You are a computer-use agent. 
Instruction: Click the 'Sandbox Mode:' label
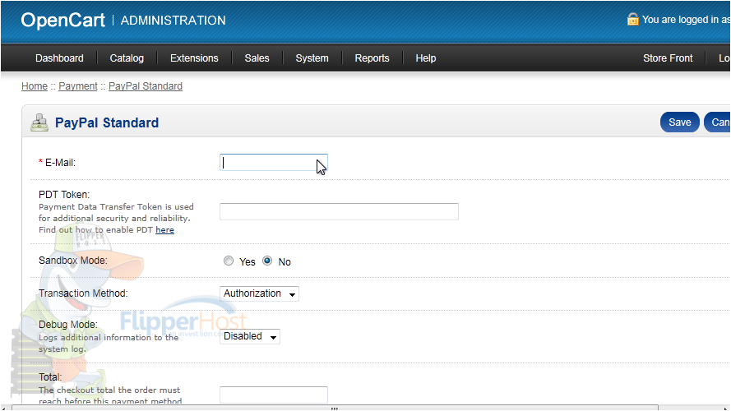click(72, 261)
